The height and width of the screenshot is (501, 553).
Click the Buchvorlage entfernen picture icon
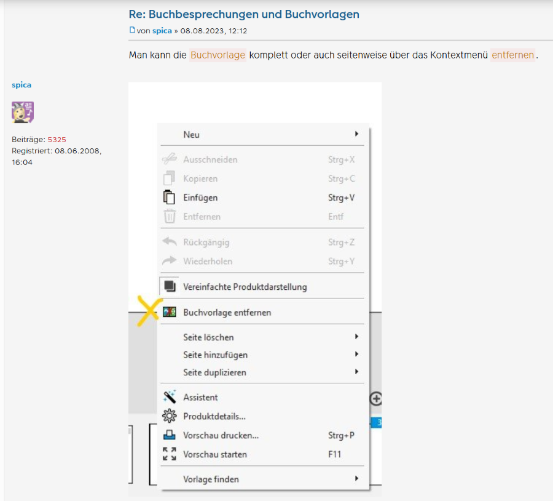[170, 313]
